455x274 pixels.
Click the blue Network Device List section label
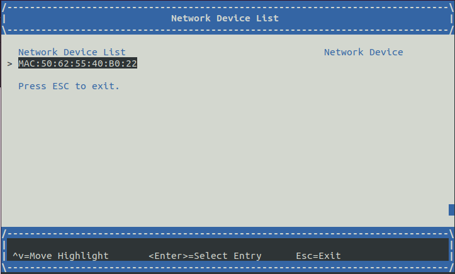click(x=72, y=52)
